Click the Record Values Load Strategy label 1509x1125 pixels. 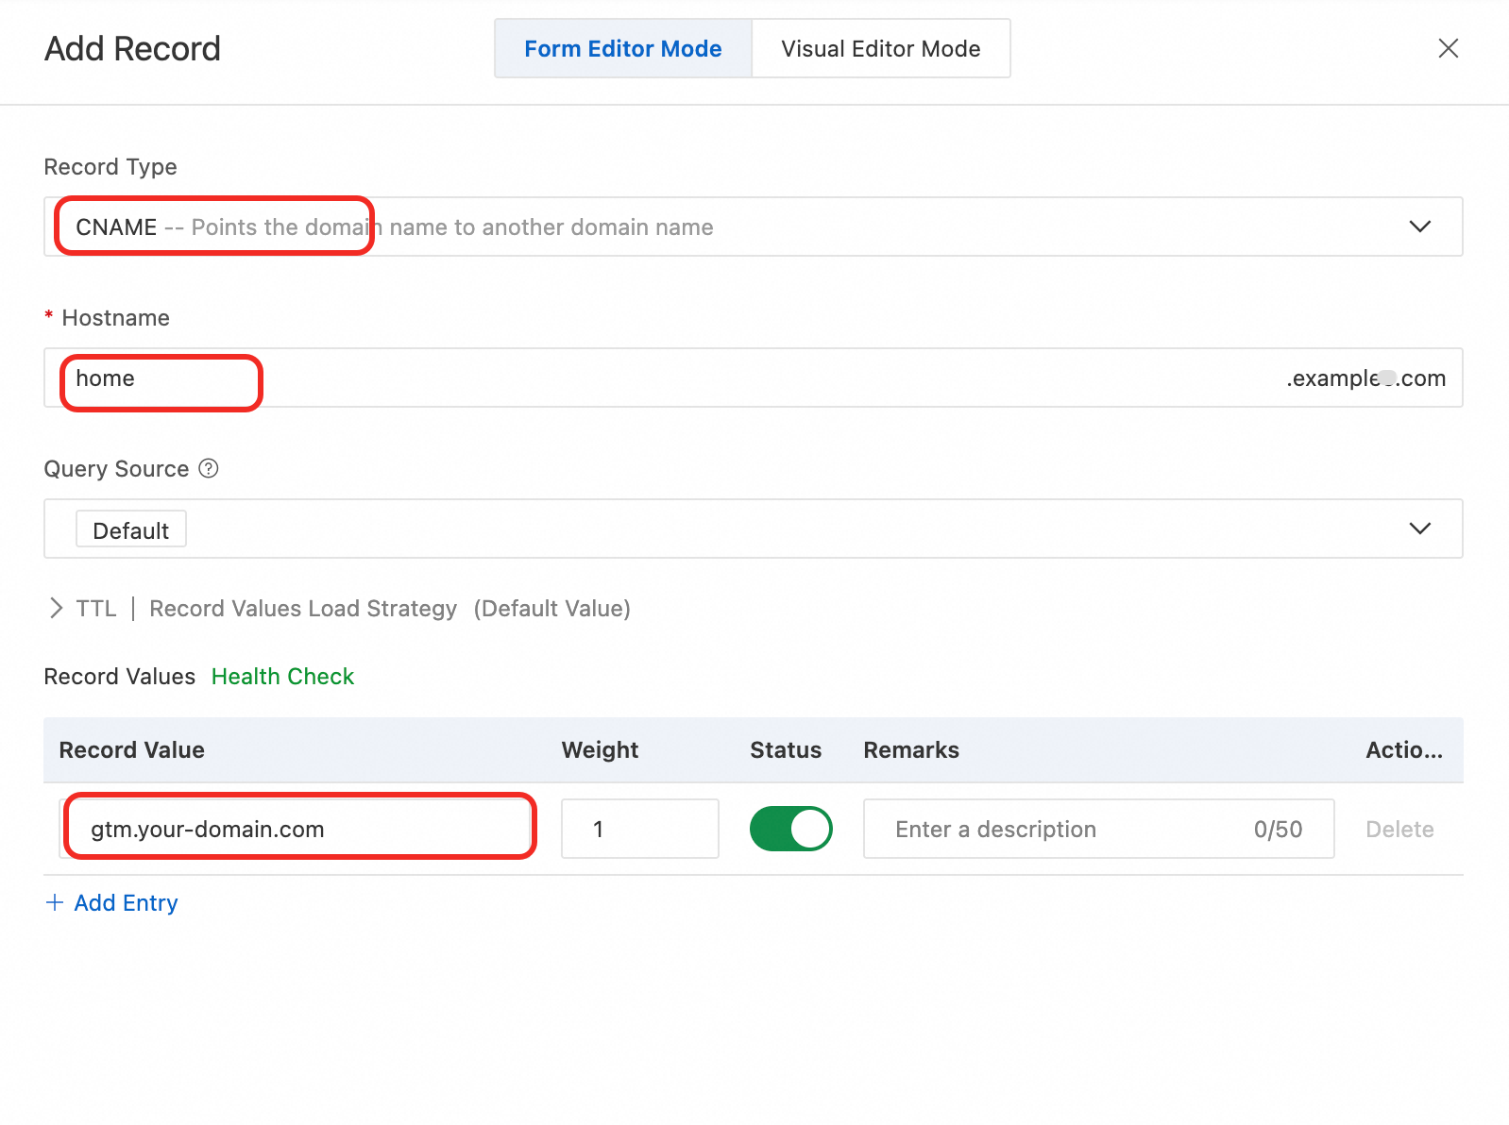point(303,609)
